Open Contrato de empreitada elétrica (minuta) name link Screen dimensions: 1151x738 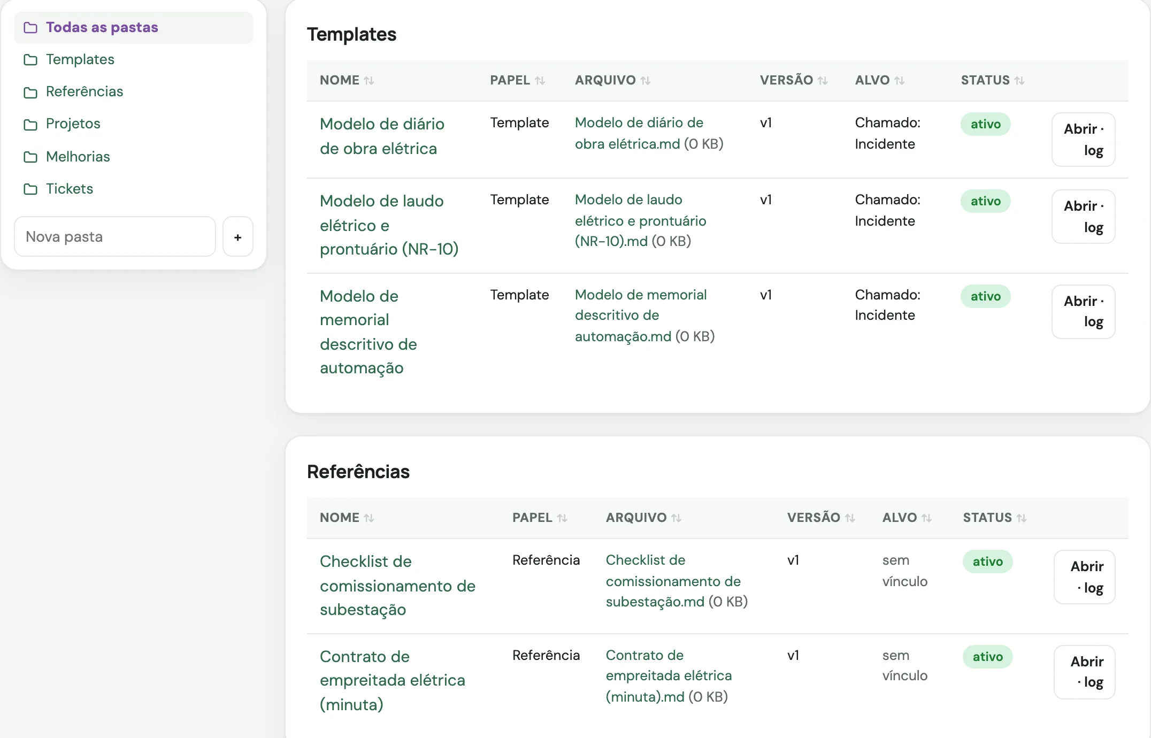coord(392,681)
